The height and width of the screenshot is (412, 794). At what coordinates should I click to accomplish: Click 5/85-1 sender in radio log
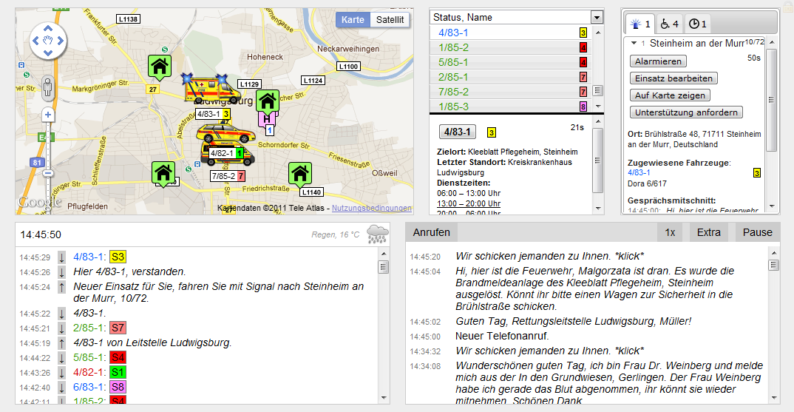point(89,357)
